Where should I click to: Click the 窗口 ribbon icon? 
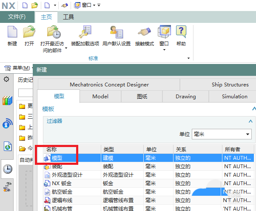[164, 31]
